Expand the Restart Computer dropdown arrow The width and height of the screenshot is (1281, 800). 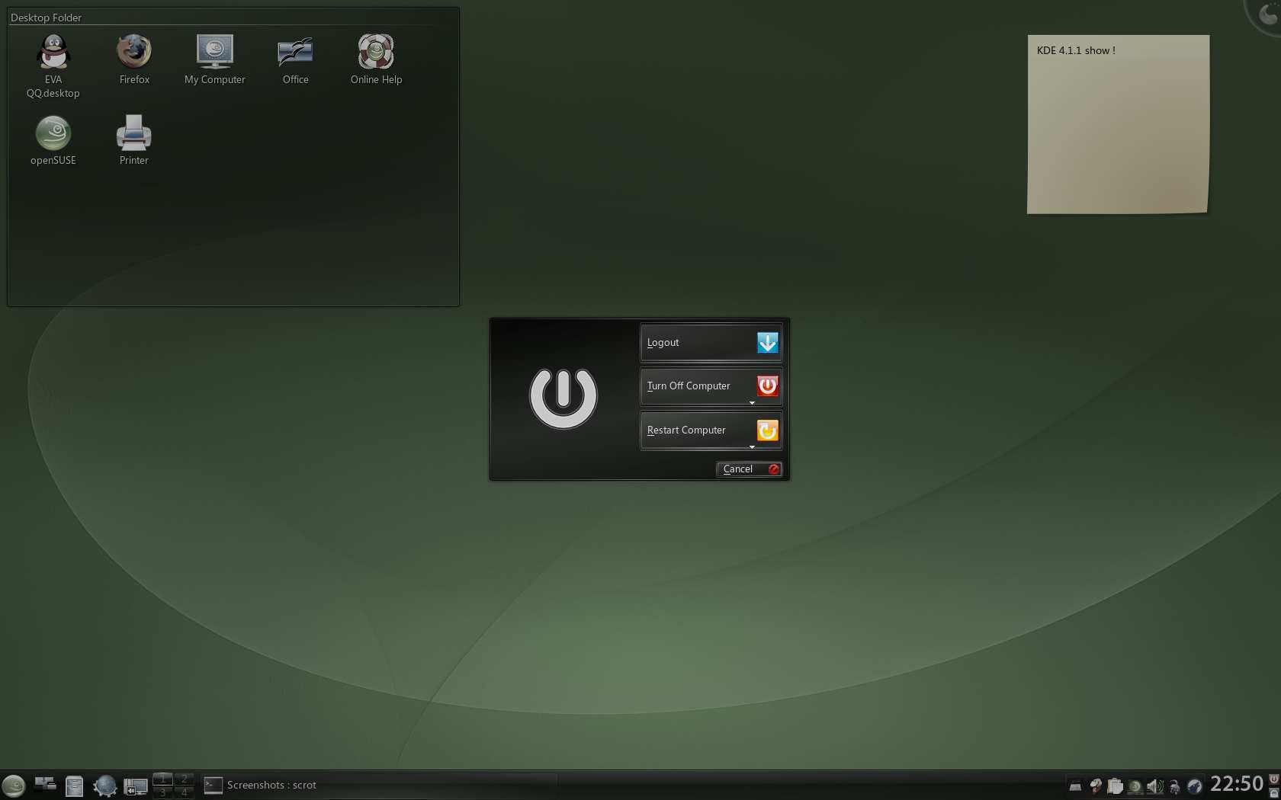point(752,447)
